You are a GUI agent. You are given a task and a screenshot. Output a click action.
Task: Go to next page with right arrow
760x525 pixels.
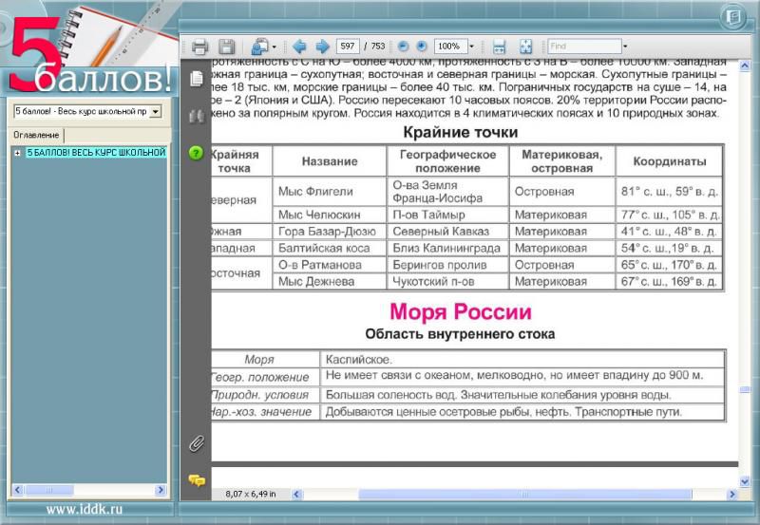(x=322, y=47)
